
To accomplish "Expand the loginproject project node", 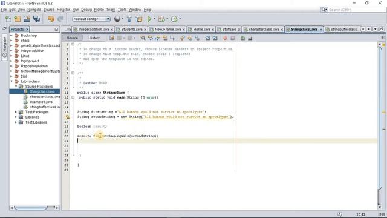I will (11, 61).
